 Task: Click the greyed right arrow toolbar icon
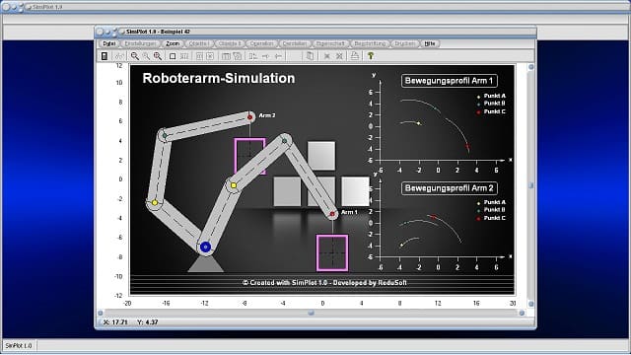[x=265, y=56]
